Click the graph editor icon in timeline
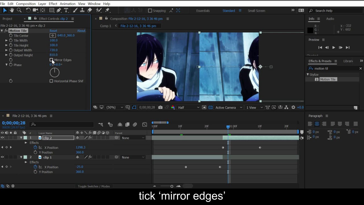 point(144,124)
